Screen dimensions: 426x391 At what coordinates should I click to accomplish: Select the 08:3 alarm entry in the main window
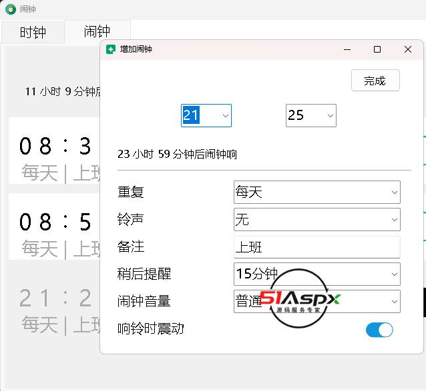[x=54, y=151]
